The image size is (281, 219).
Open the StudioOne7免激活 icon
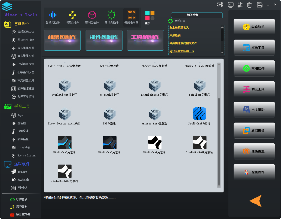(199, 114)
